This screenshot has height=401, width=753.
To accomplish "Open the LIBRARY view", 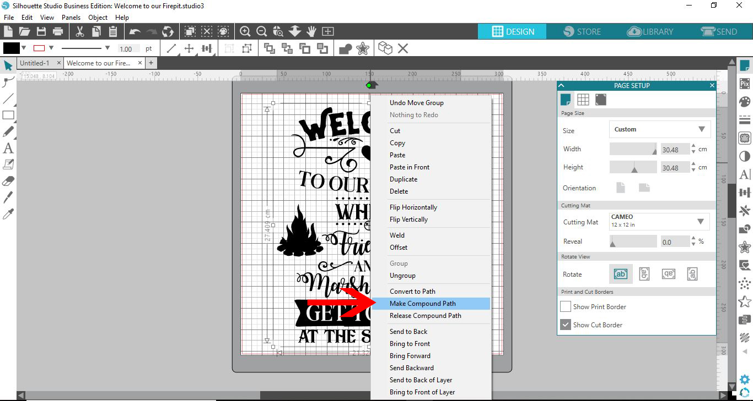I will pos(650,31).
